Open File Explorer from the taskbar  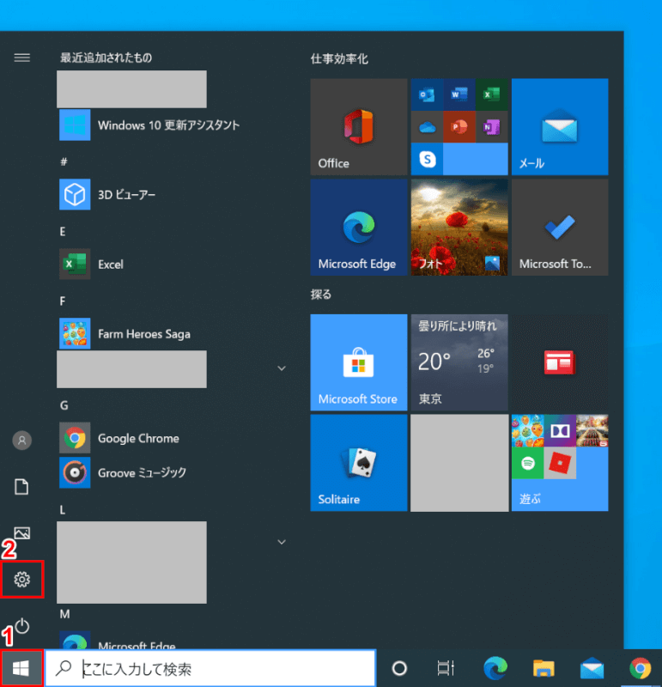pyautogui.click(x=544, y=669)
